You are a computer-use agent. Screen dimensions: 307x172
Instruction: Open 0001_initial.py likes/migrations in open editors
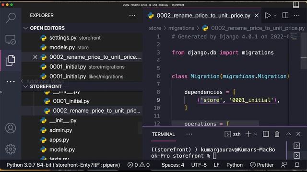click(x=82, y=76)
